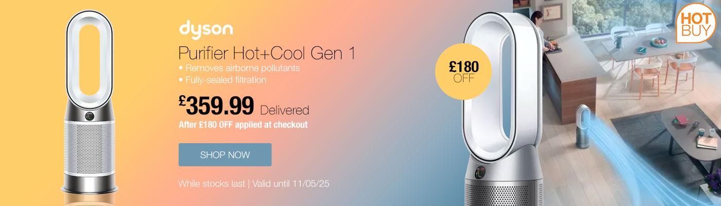
Task: Click the Fully-sealed filtration bullet
Action: [x=222, y=80]
